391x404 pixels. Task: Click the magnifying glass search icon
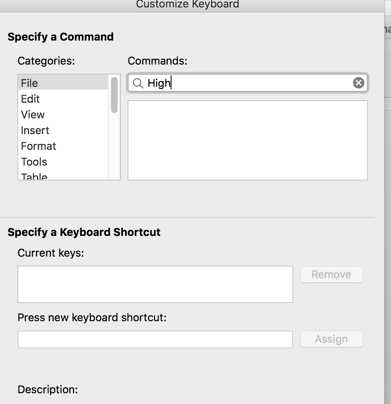138,83
